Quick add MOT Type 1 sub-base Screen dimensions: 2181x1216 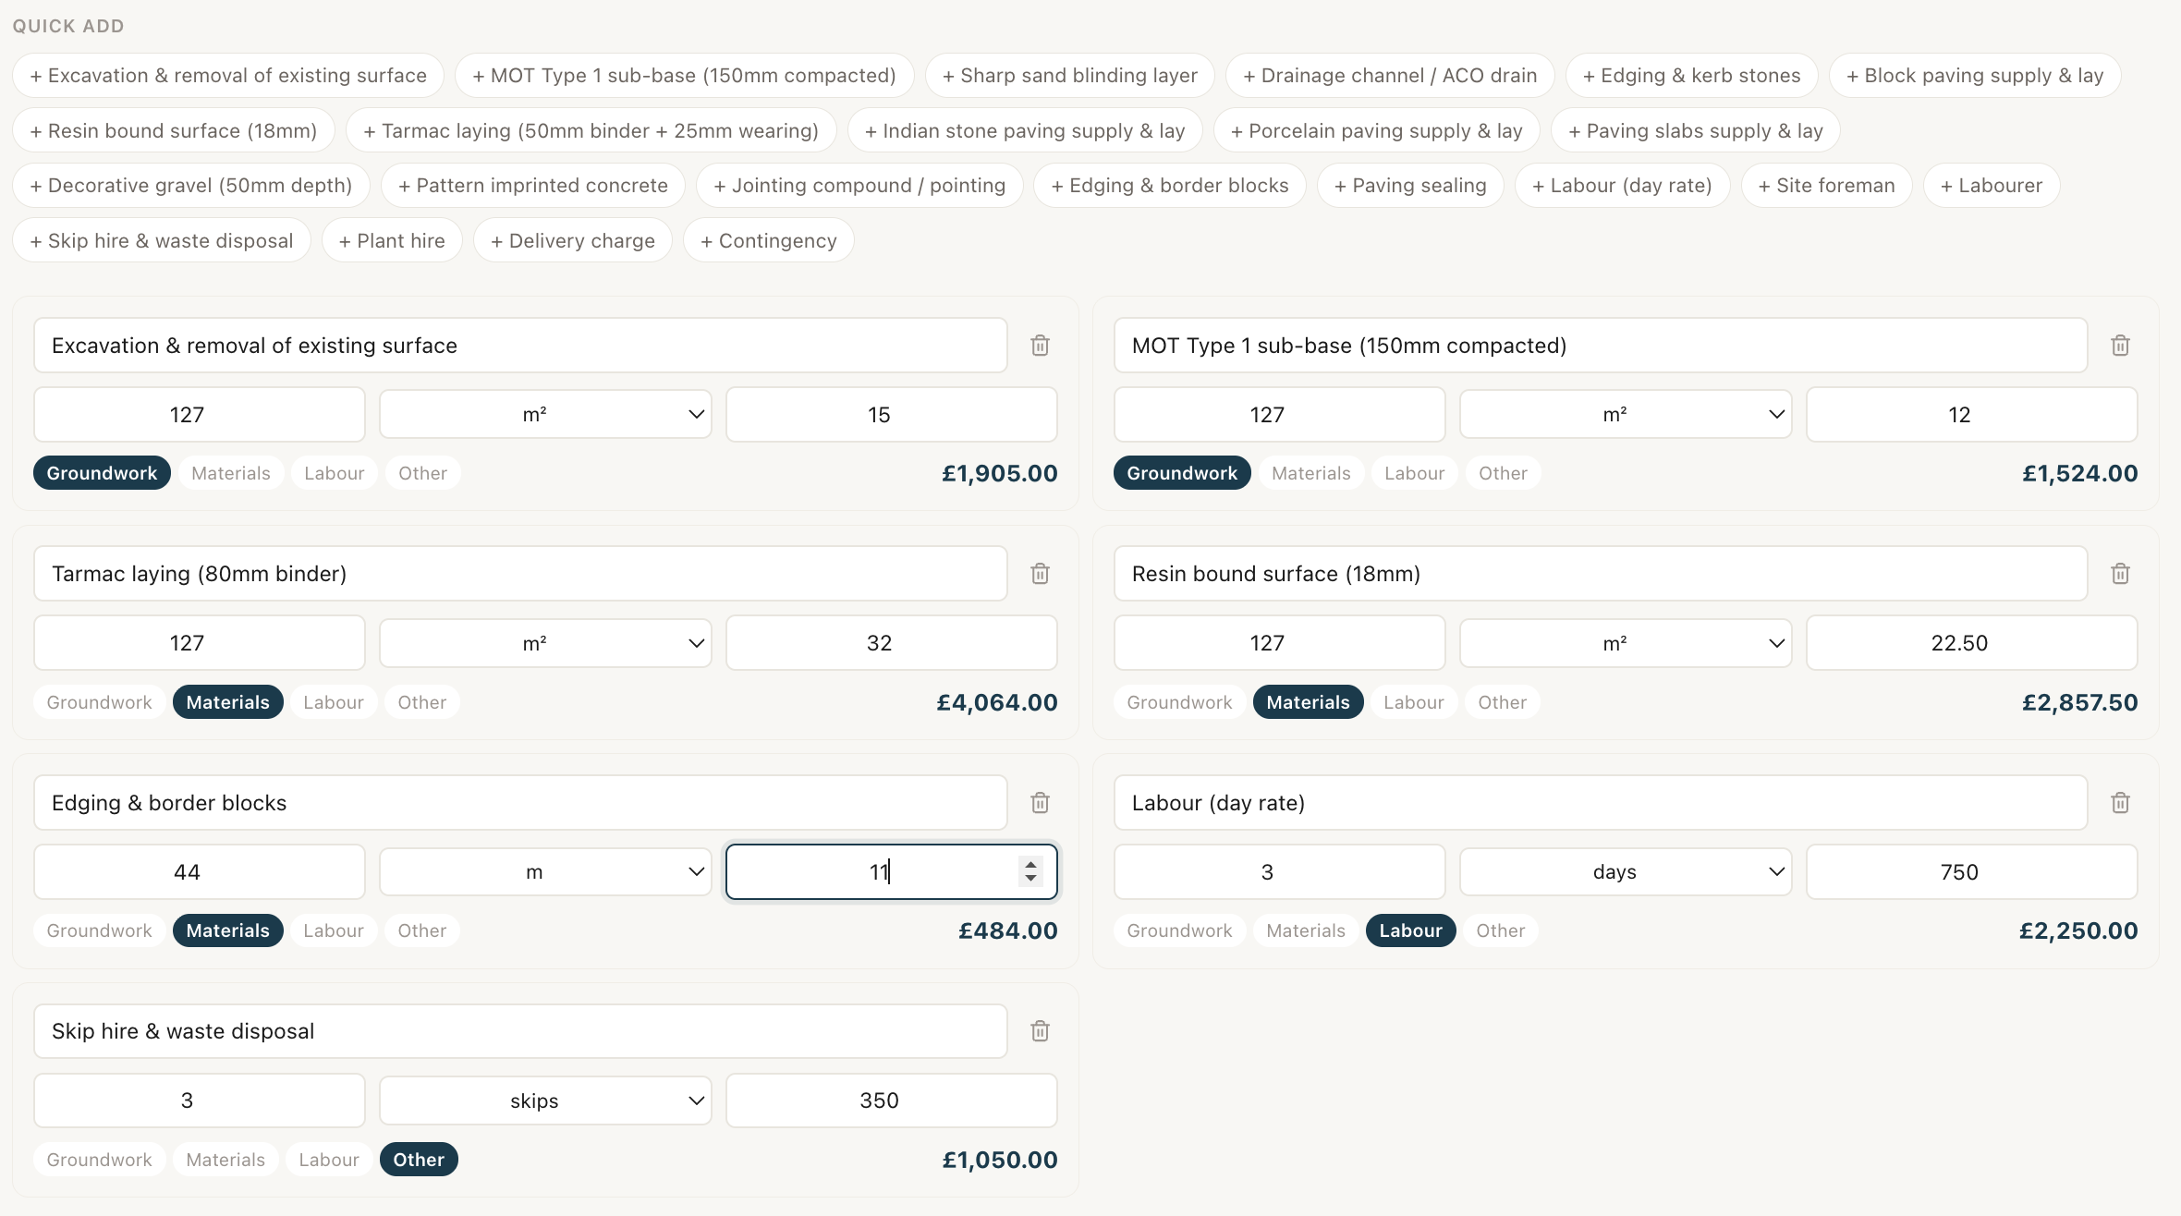[684, 76]
